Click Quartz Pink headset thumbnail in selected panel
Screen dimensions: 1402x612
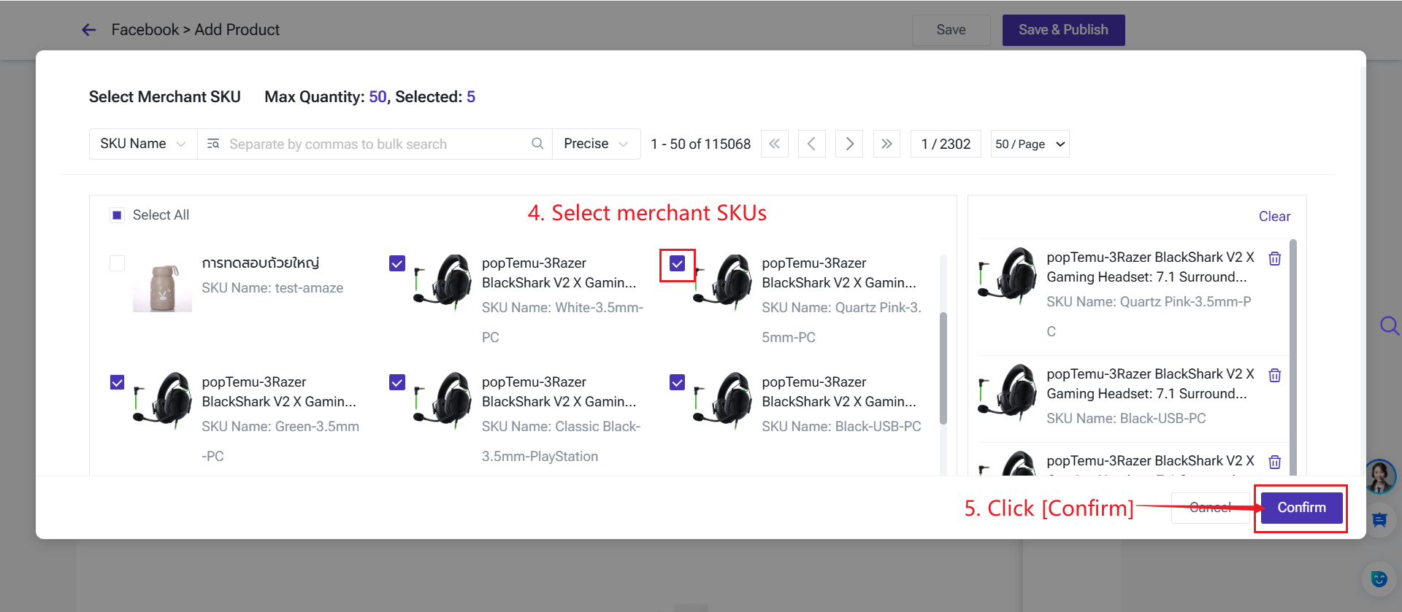[1007, 276]
